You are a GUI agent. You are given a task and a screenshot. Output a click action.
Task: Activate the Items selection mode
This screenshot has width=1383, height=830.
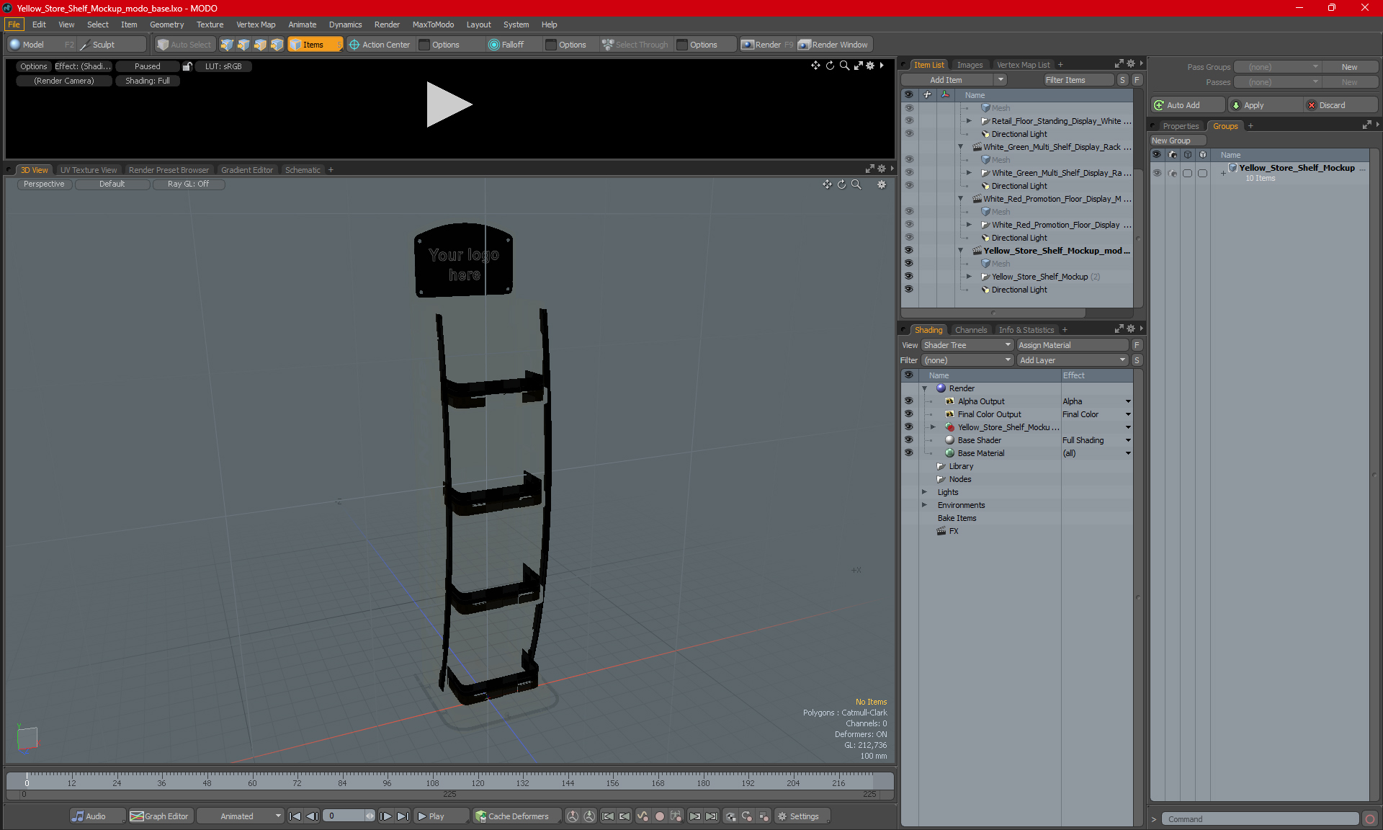[x=315, y=45]
